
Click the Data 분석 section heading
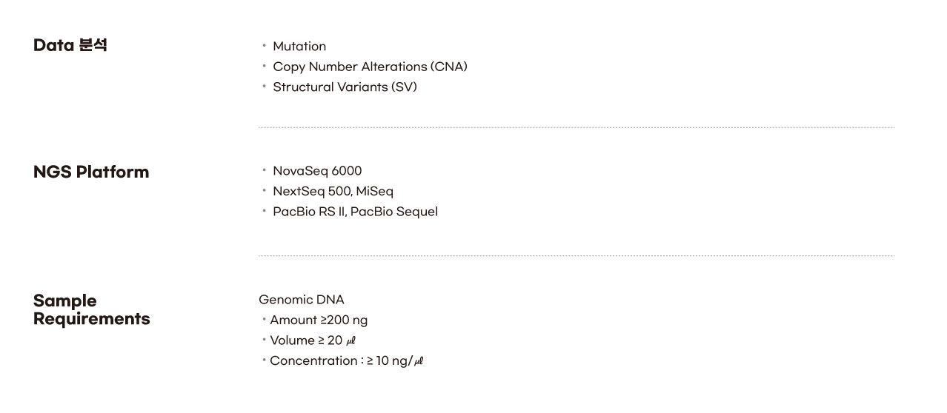(x=70, y=45)
